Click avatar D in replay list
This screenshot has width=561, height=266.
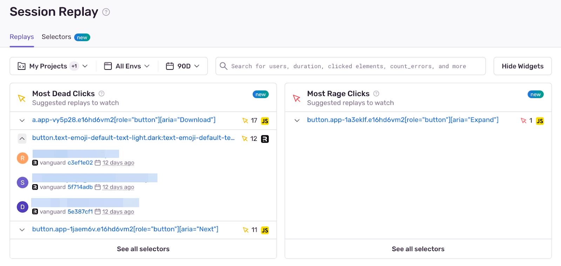coord(22,207)
